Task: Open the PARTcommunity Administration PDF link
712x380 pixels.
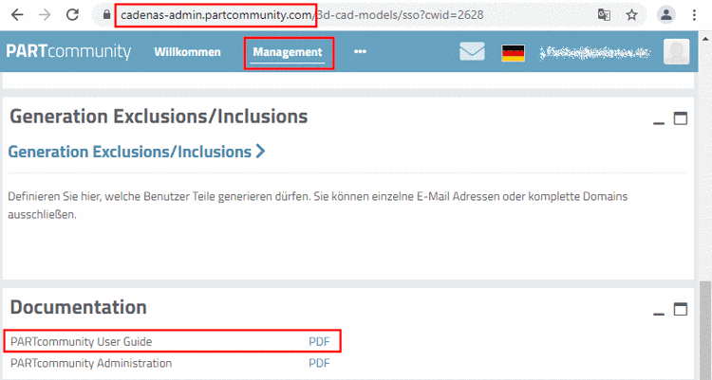Action: pos(319,363)
